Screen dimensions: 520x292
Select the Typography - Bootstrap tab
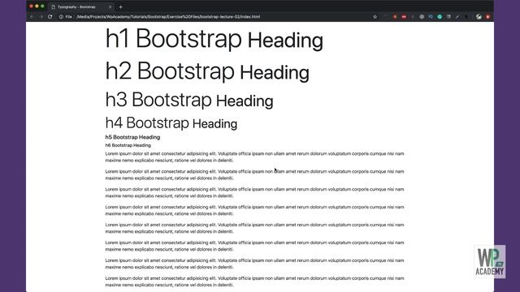pos(81,7)
